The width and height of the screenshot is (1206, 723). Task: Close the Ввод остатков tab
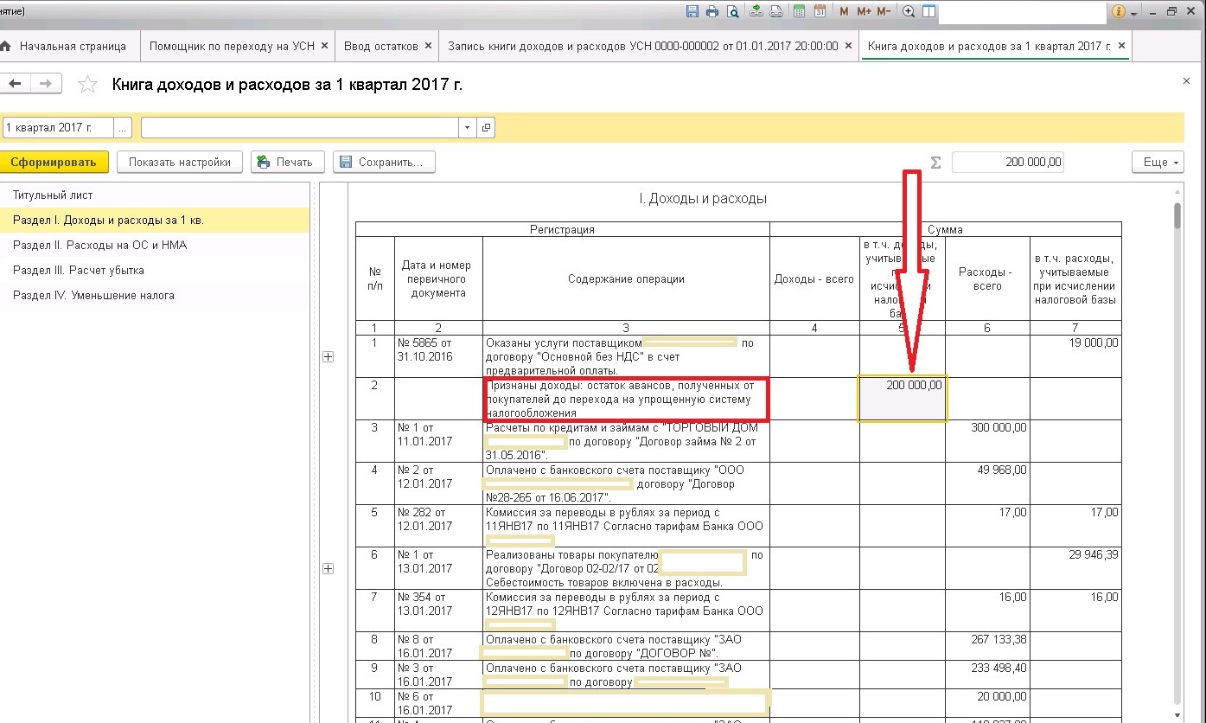(428, 46)
